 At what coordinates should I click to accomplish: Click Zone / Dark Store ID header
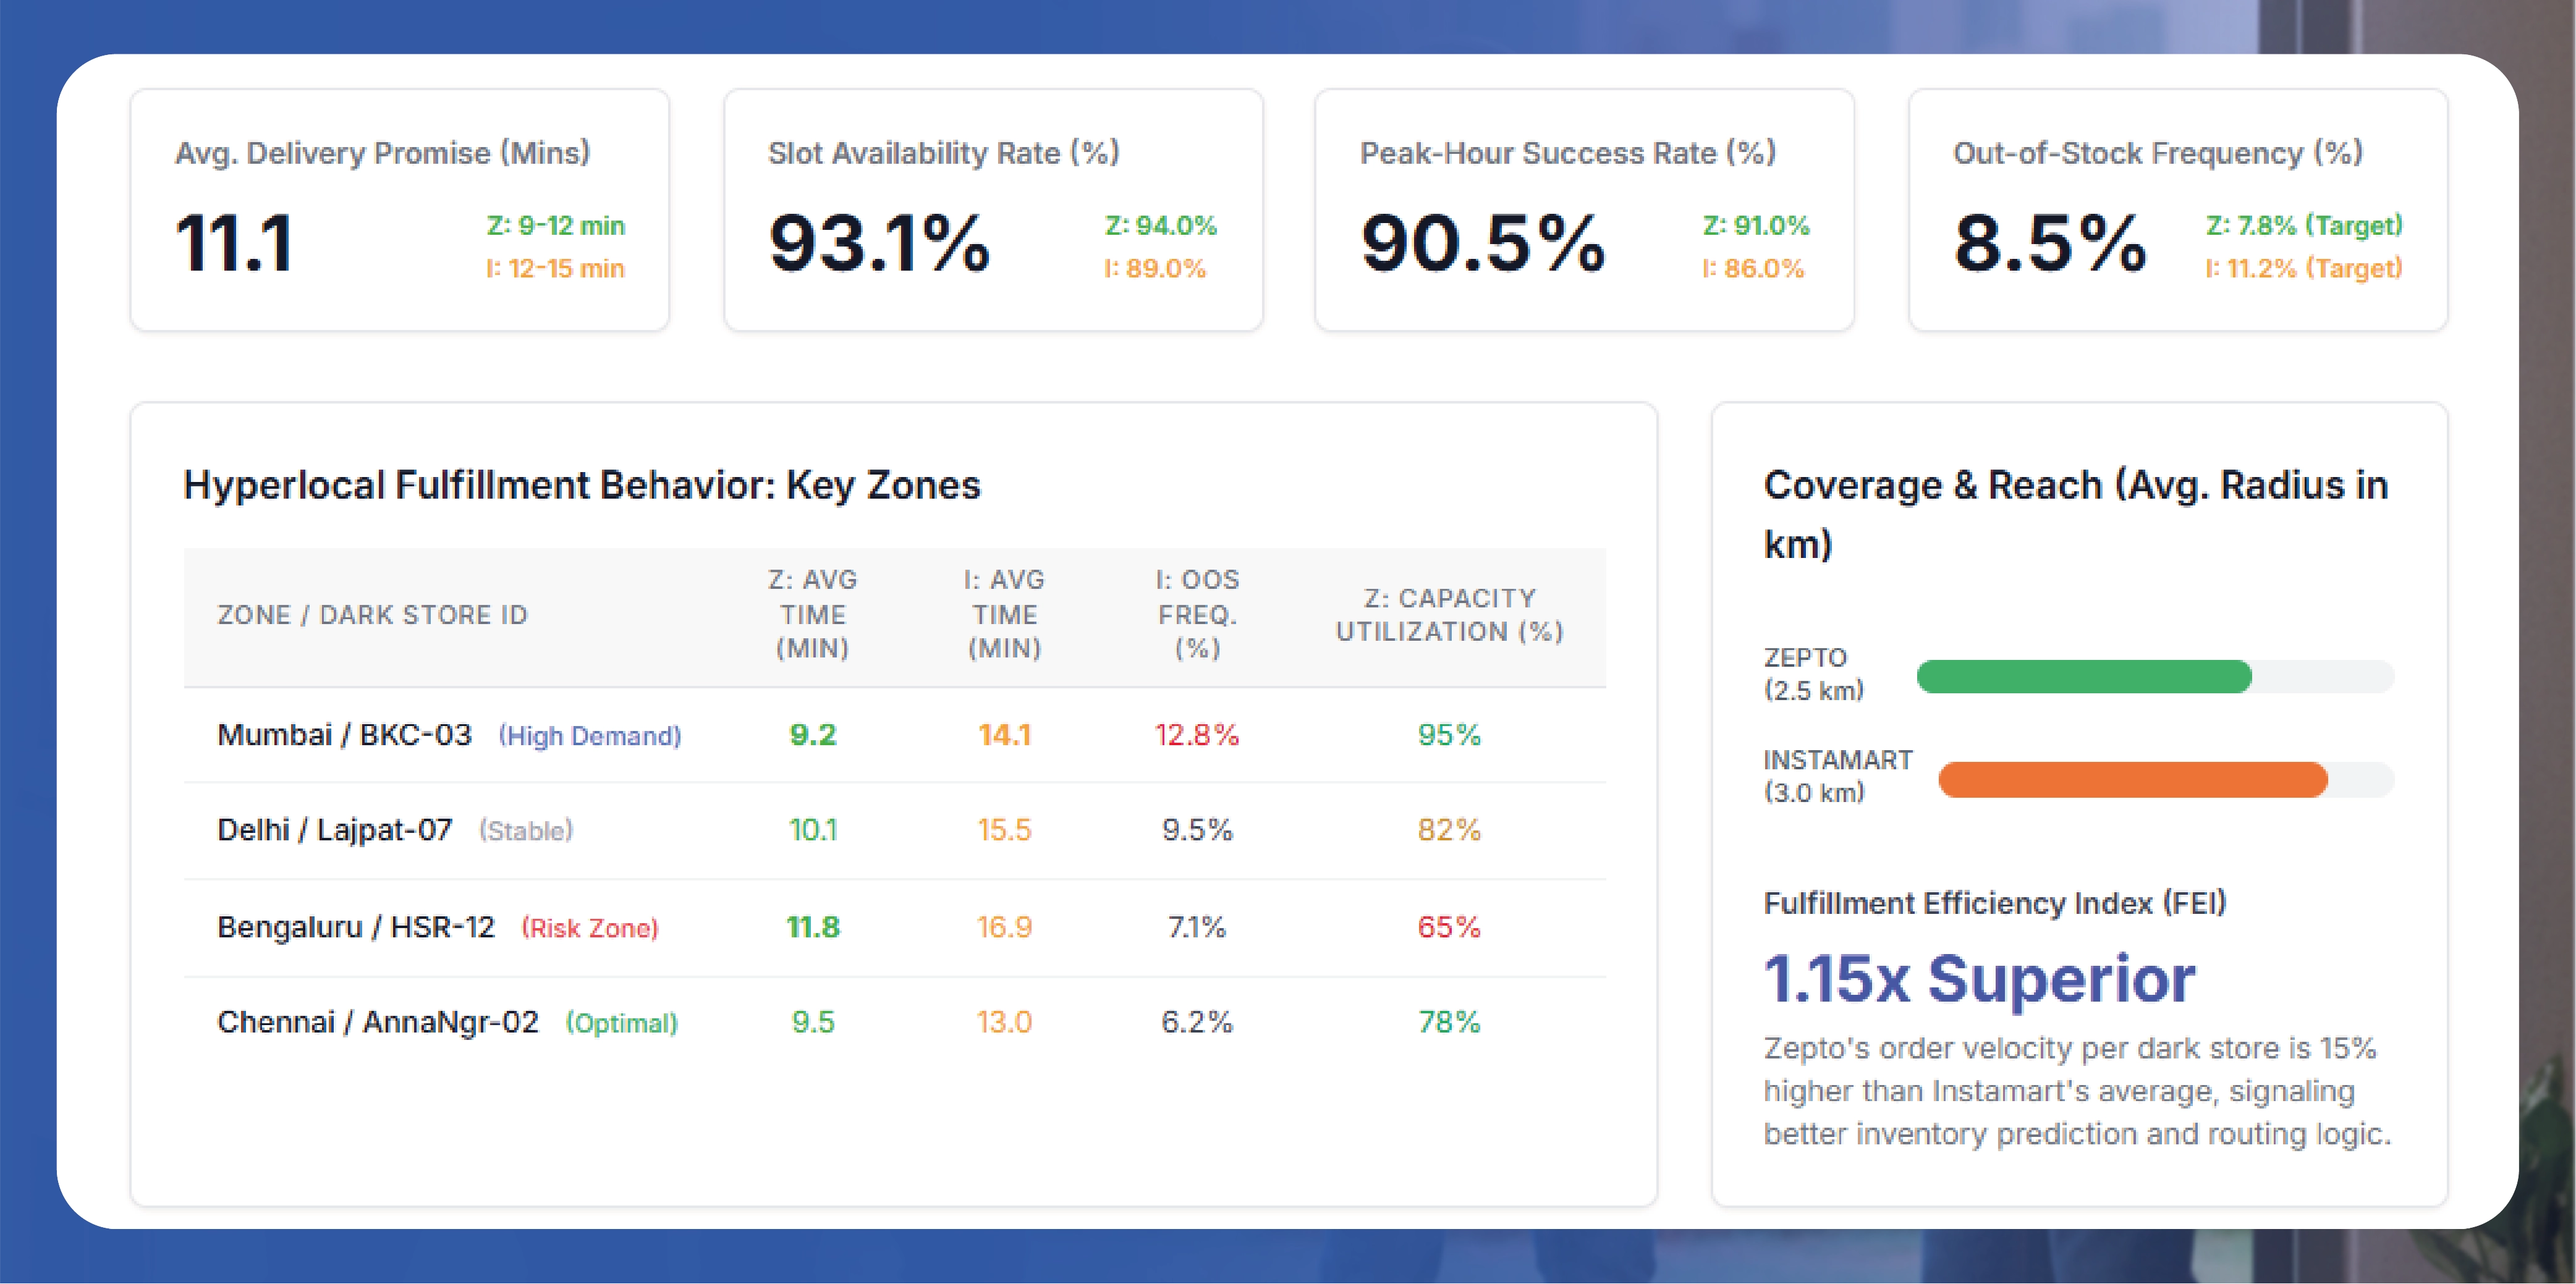[372, 615]
